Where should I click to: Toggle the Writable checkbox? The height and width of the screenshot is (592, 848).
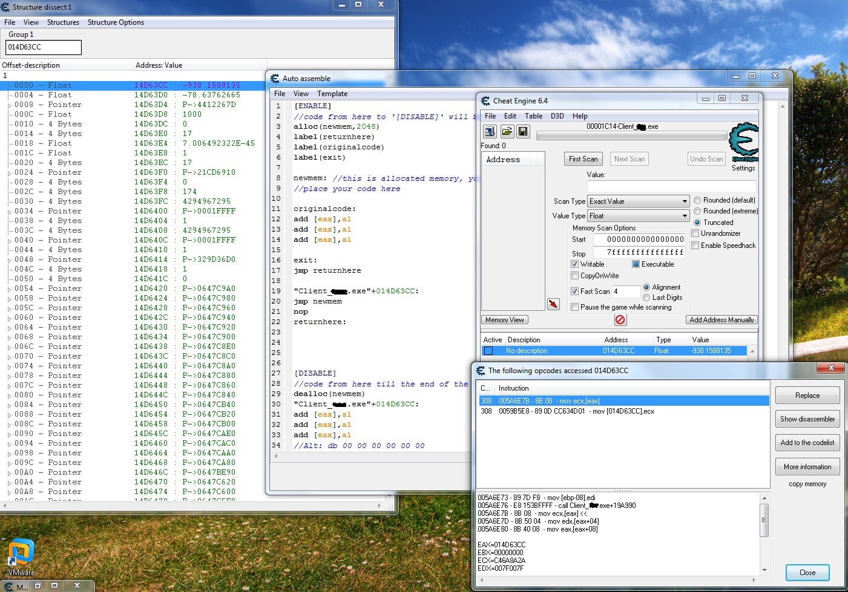(x=575, y=264)
